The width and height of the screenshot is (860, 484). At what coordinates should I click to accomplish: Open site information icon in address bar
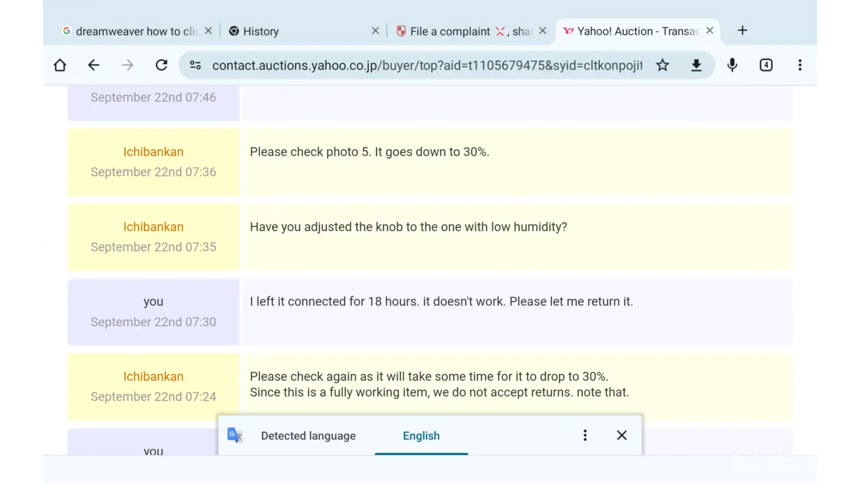tap(195, 65)
